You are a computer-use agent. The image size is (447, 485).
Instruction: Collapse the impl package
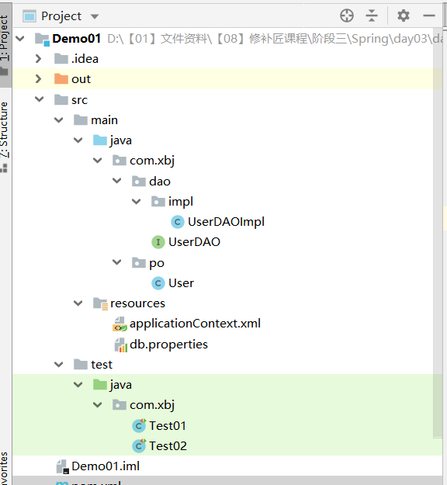click(137, 202)
